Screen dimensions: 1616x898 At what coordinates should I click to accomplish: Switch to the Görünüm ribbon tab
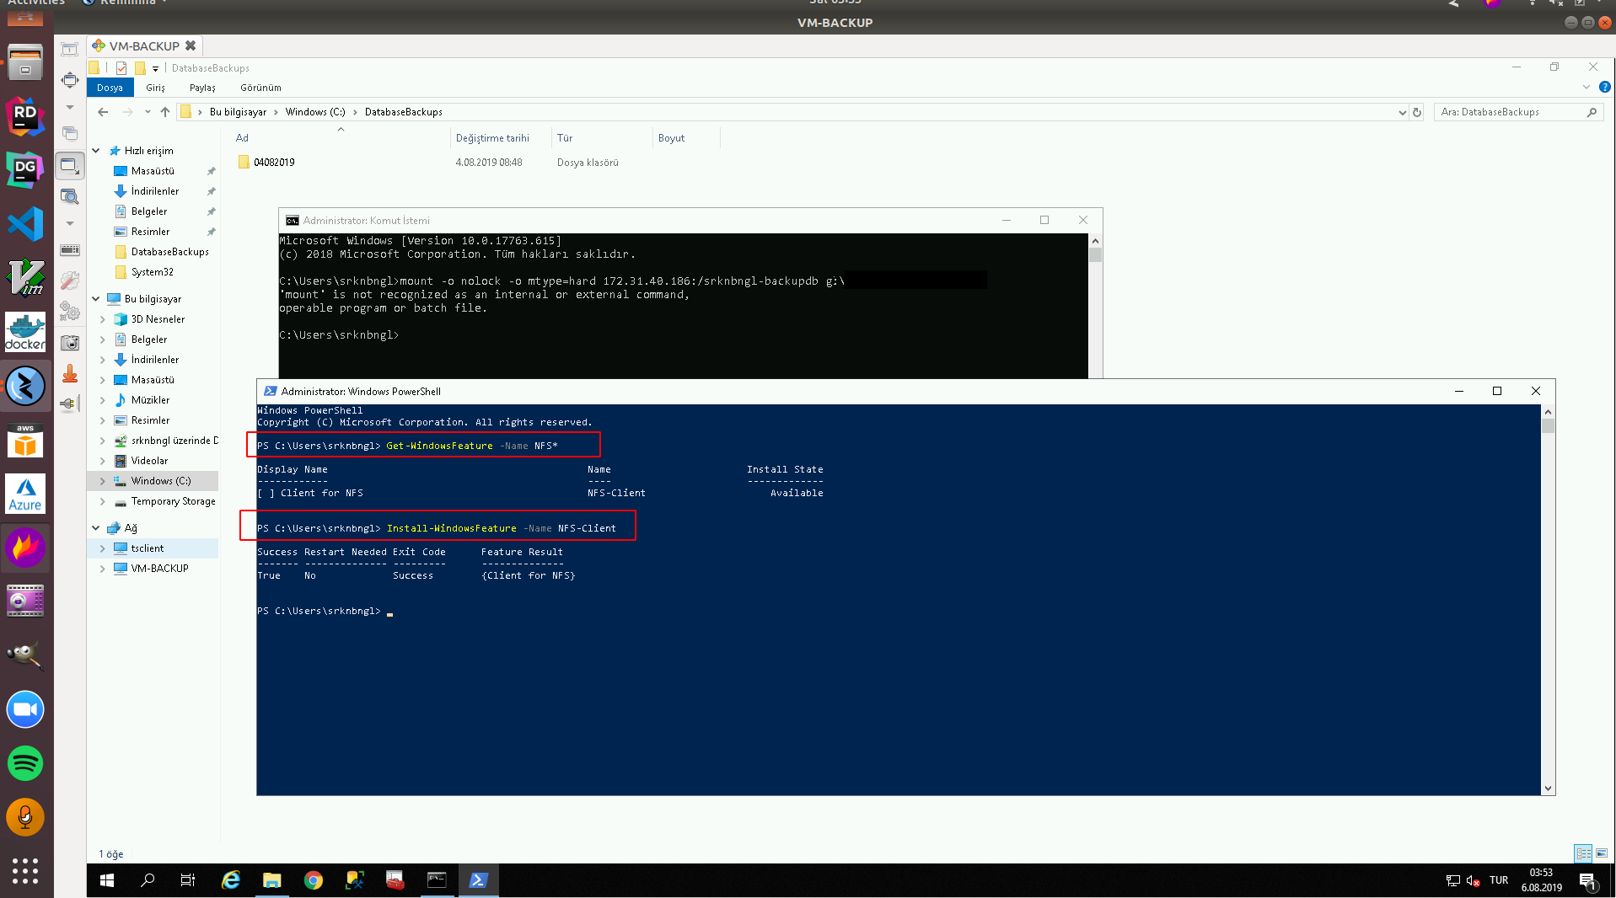[261, 87]
